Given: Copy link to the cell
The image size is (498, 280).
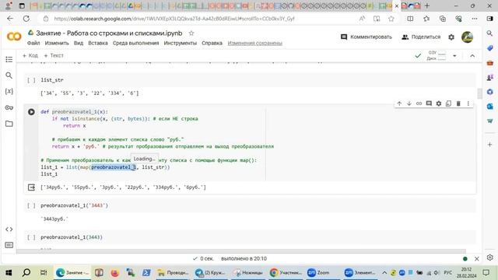Looking at the screenshot, I should [419, 103].
